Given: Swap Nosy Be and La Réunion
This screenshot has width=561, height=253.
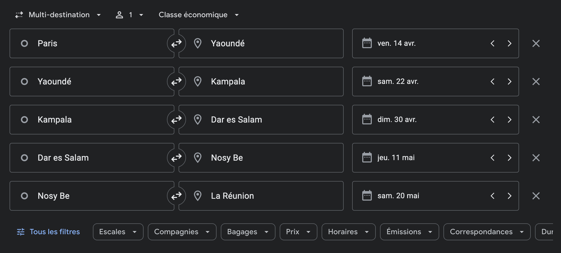Looking at the screenshot, I should [176, 196].
